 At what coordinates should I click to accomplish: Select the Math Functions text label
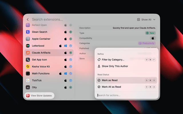click(x=41, y=74)
